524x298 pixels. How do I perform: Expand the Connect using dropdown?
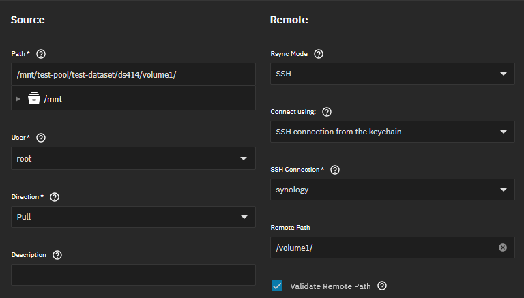coord(392,132)
